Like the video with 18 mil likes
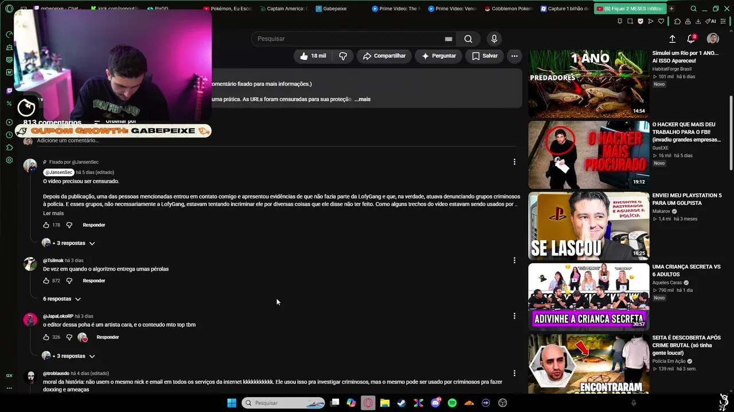This screenshot has width=734, height=412. (x=313, y=56)
